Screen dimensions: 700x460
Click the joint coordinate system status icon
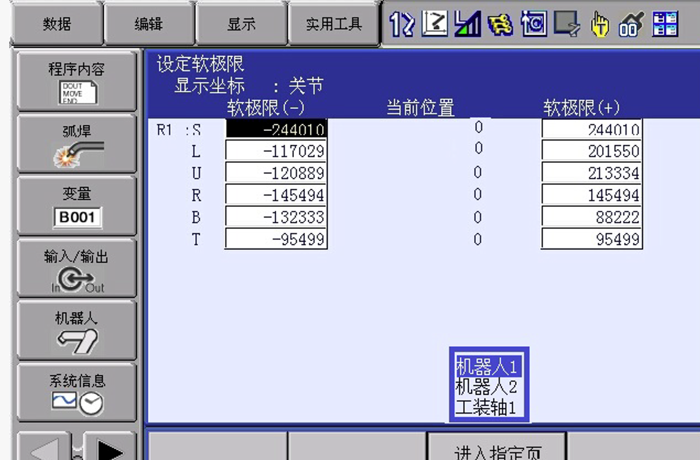point(435,24)
